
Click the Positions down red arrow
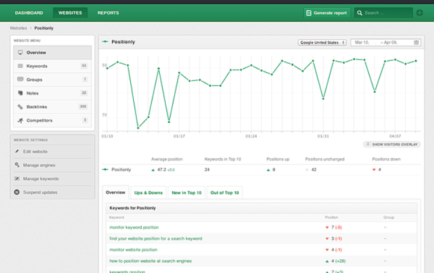[374, 170]
